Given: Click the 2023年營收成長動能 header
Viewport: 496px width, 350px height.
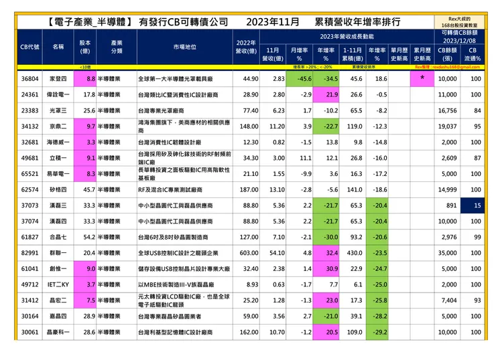Looking at the screenshot, I should pyautogui.click(x=347, y=37).
